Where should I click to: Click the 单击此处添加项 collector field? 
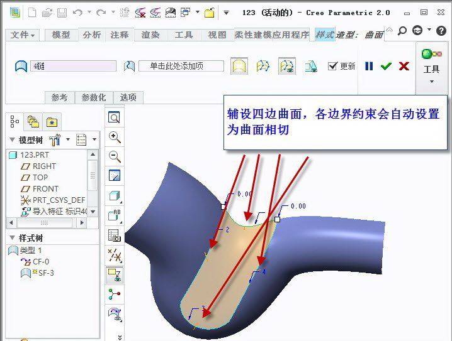[x=181, y=66]
